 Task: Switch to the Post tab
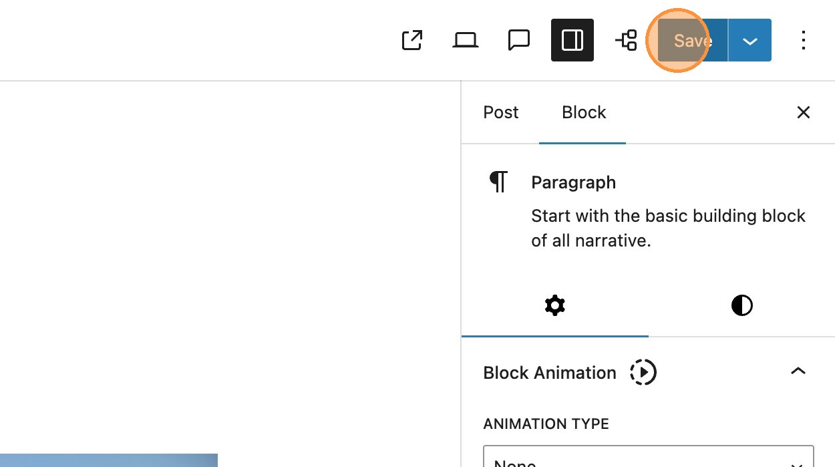coord(500,112)
